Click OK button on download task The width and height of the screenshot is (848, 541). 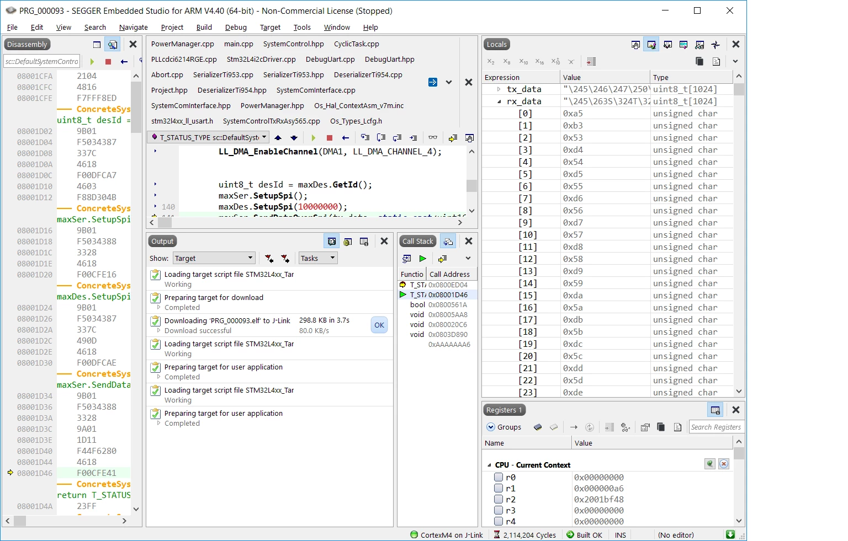click(379, 325)
